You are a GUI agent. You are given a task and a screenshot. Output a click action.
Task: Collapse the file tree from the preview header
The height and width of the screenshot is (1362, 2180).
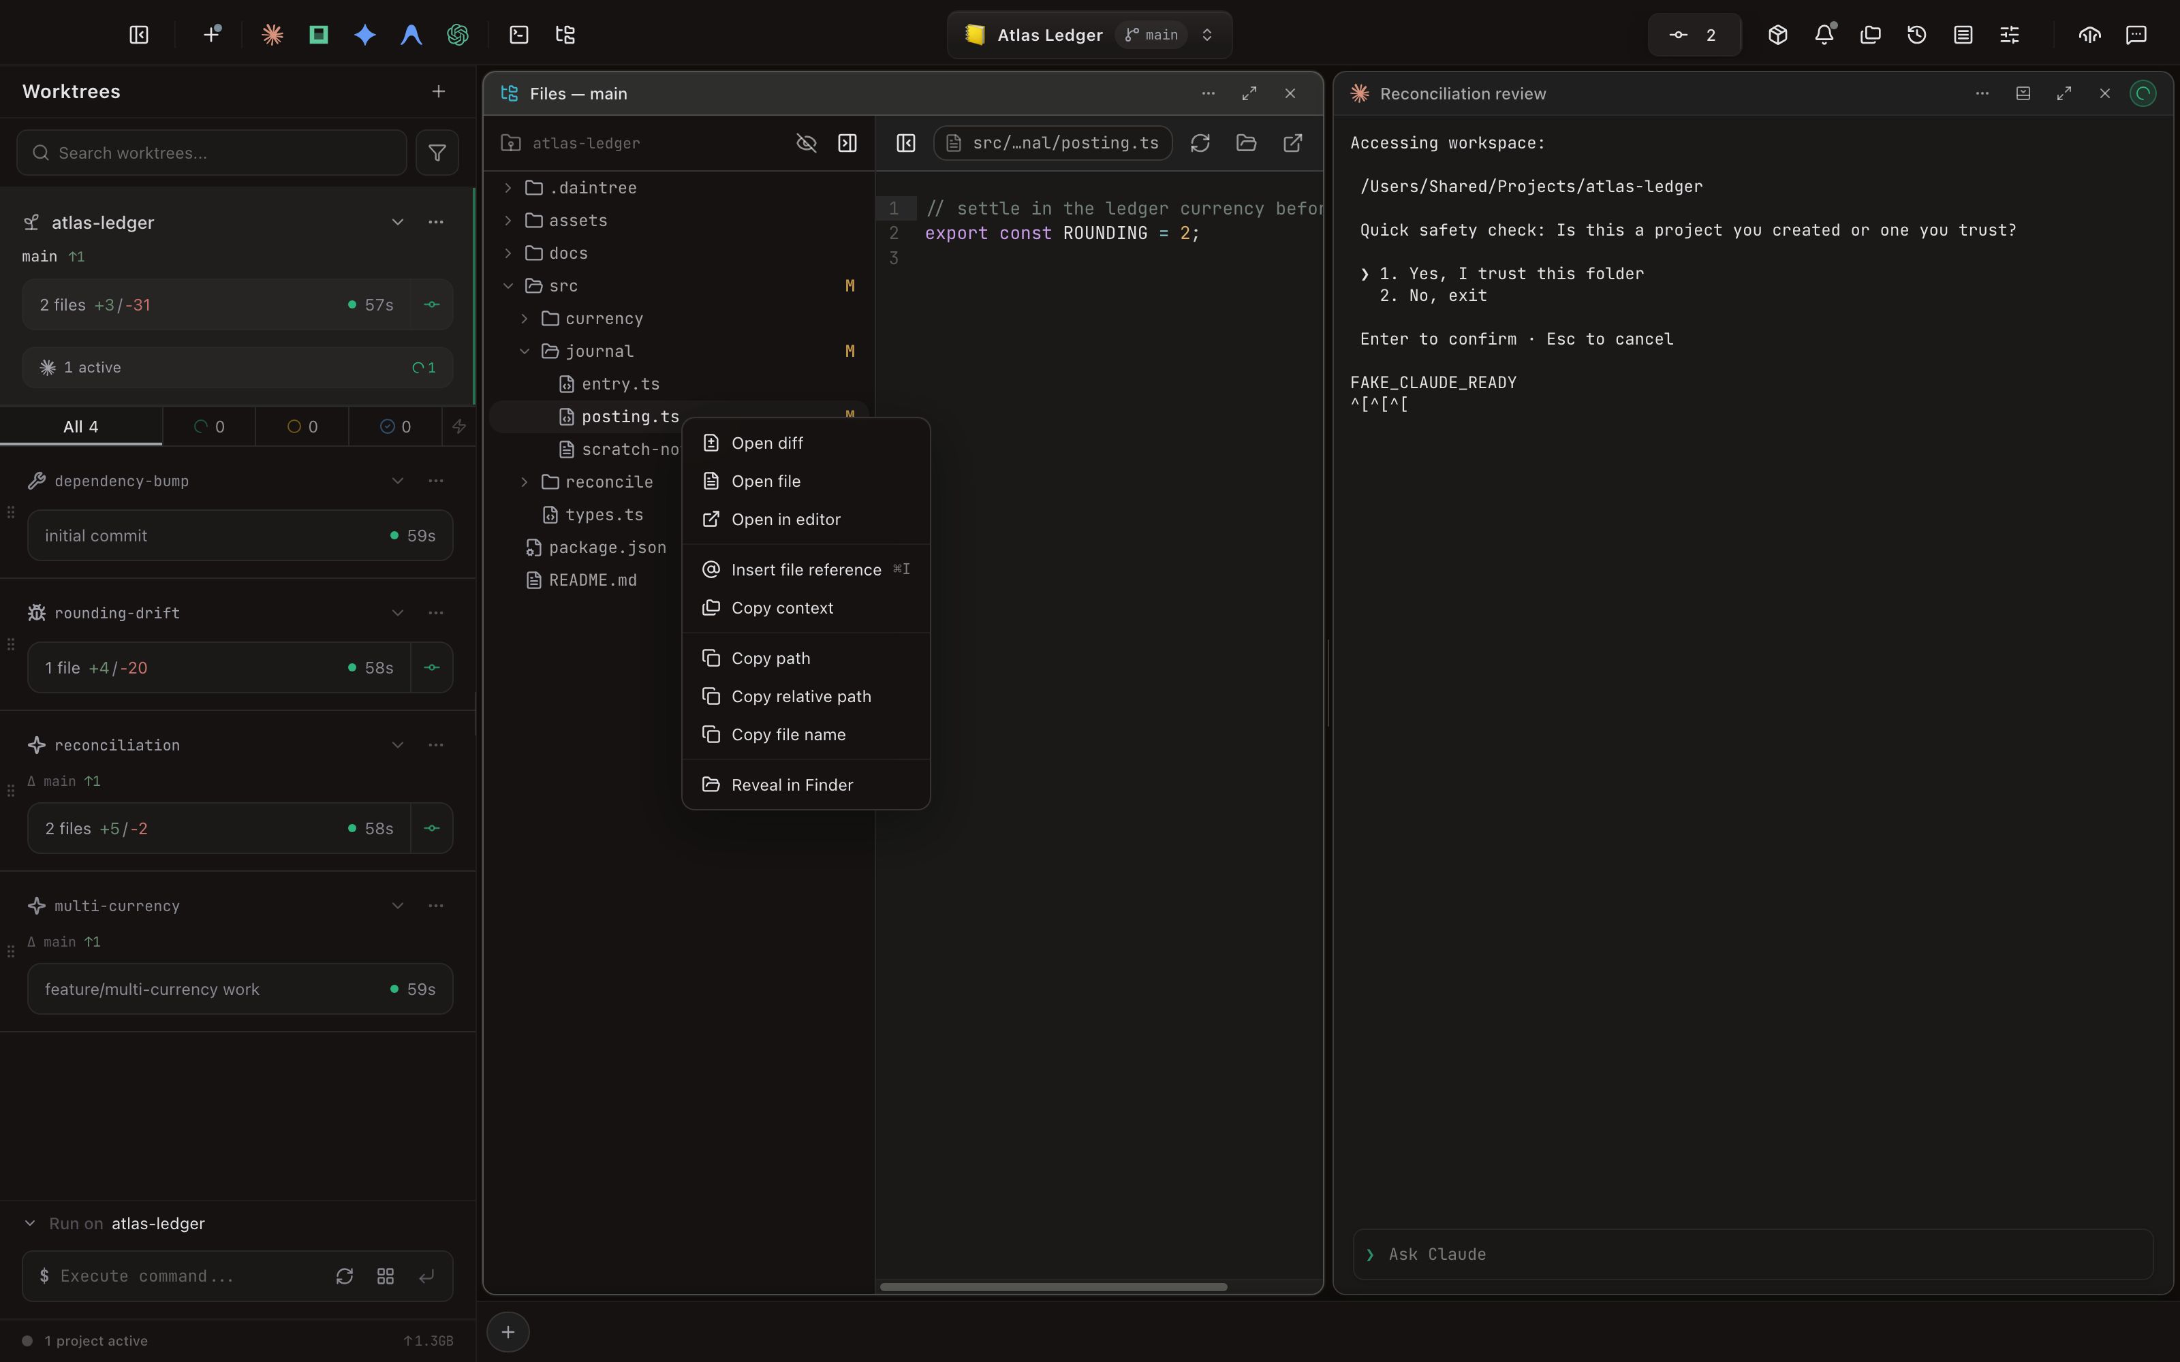point(906,142)
